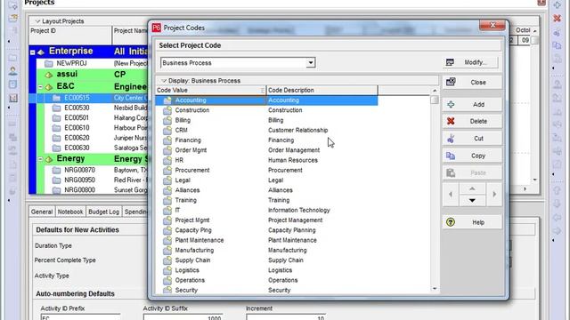Open the Business Process code dropdown
This screenshot has height=320, width=570.
[x=311, y=63]
